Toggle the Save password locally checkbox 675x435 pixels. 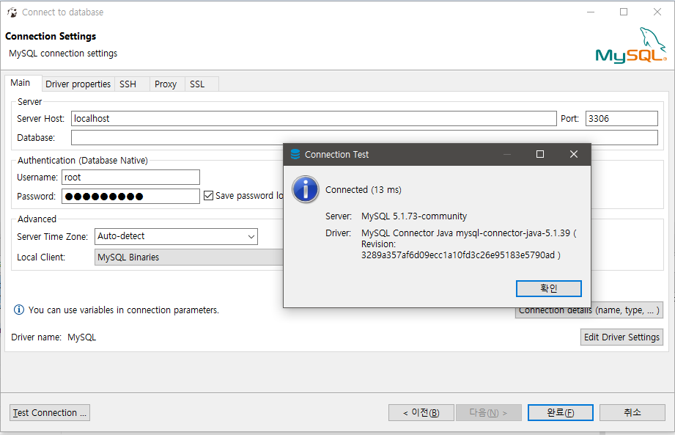click(208, 196)
